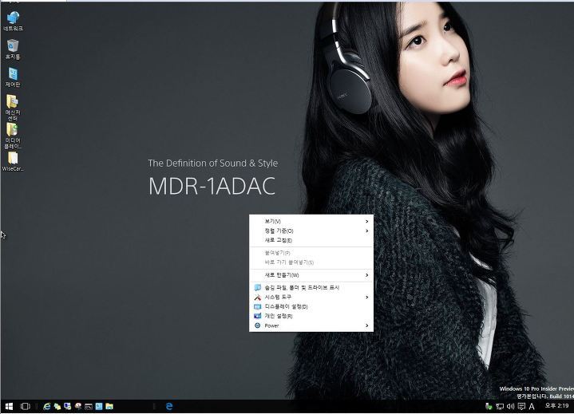Screen dimensions: 574x414
Task: Open File Explorer from the taskbar
Action: [x=109, y=406]
